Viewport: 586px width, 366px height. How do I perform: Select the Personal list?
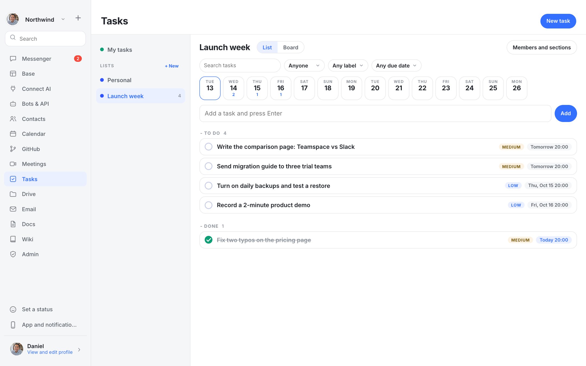(x=141, y=80)
